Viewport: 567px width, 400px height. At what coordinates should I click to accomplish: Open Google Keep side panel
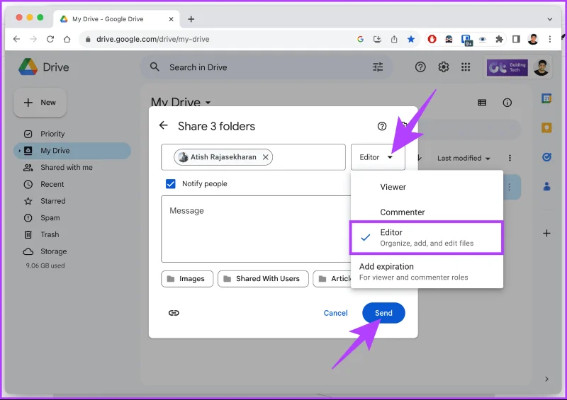pos(546,127)
